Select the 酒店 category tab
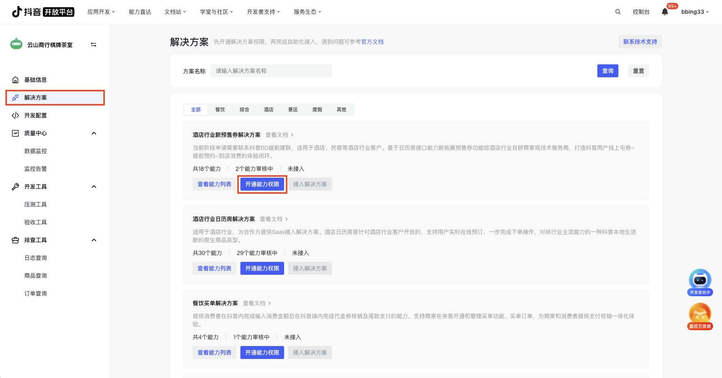 [269, 110]
